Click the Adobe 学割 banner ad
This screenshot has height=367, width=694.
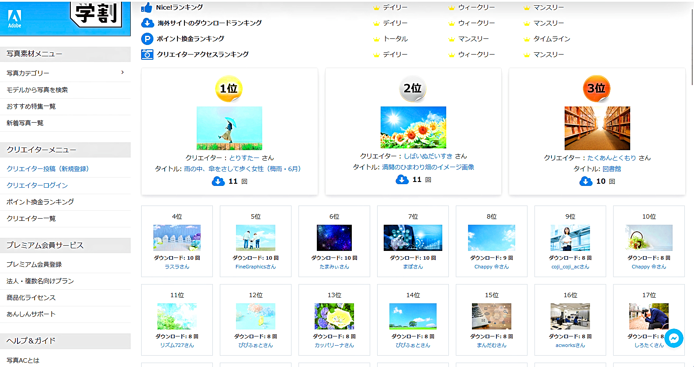65,18
